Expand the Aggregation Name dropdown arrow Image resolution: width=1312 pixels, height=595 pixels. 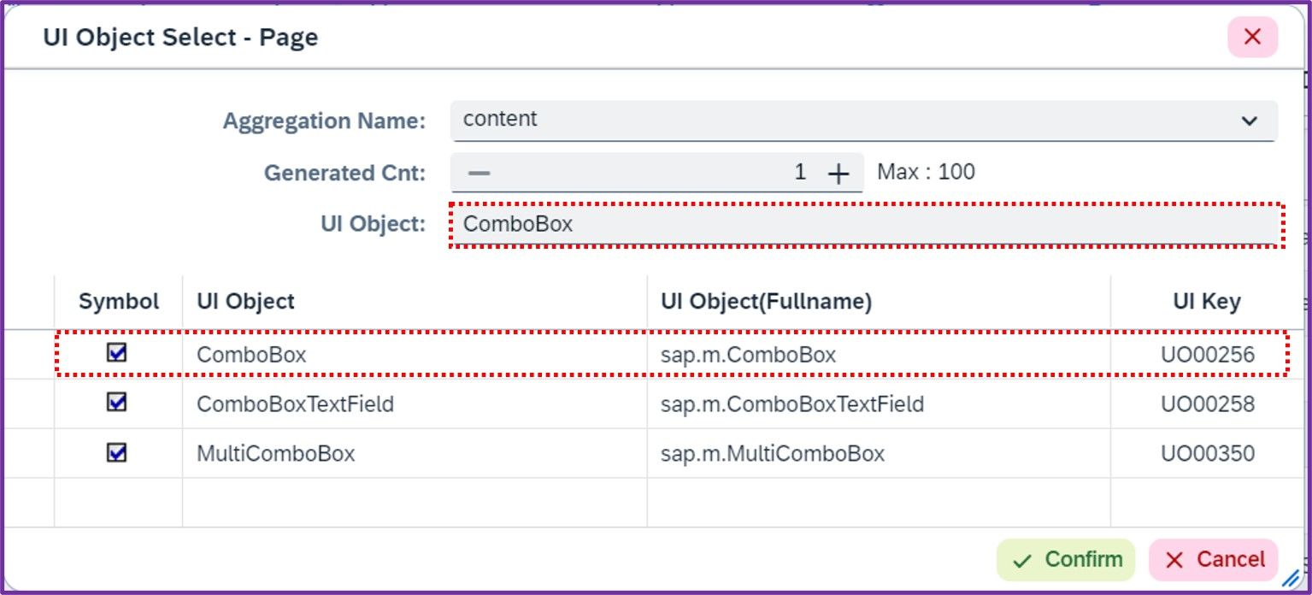click(1250, 121)
